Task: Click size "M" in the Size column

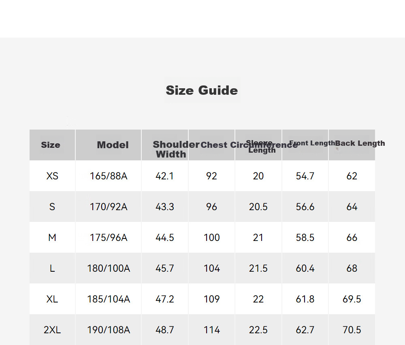Action: point(52,237)
